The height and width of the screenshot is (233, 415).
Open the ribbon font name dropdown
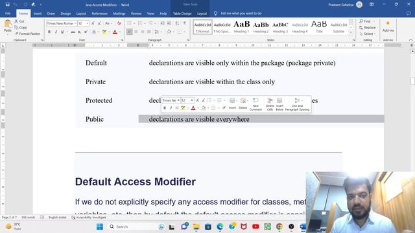(75, 23)
